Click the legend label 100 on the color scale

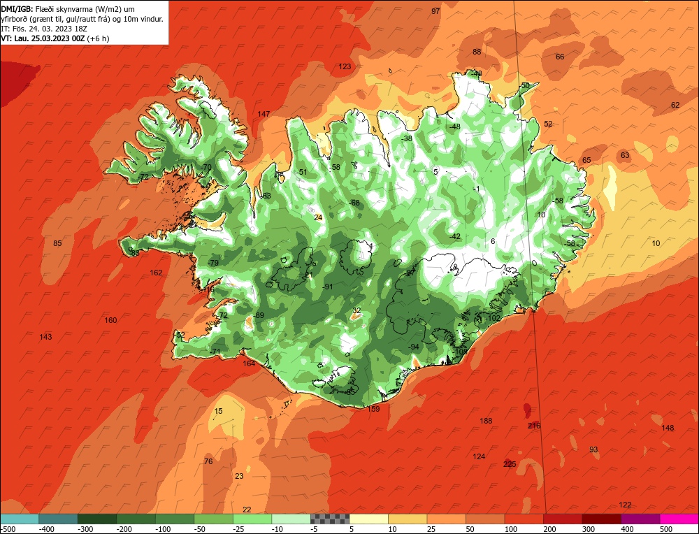pos(512,529)
